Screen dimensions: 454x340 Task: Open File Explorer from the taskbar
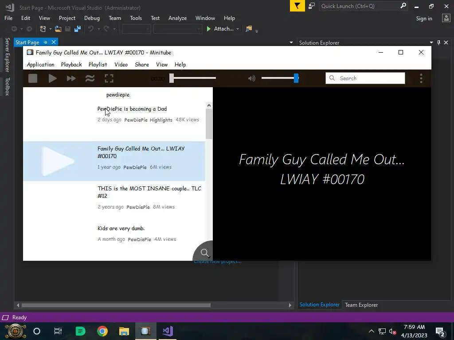pos(124,331)
